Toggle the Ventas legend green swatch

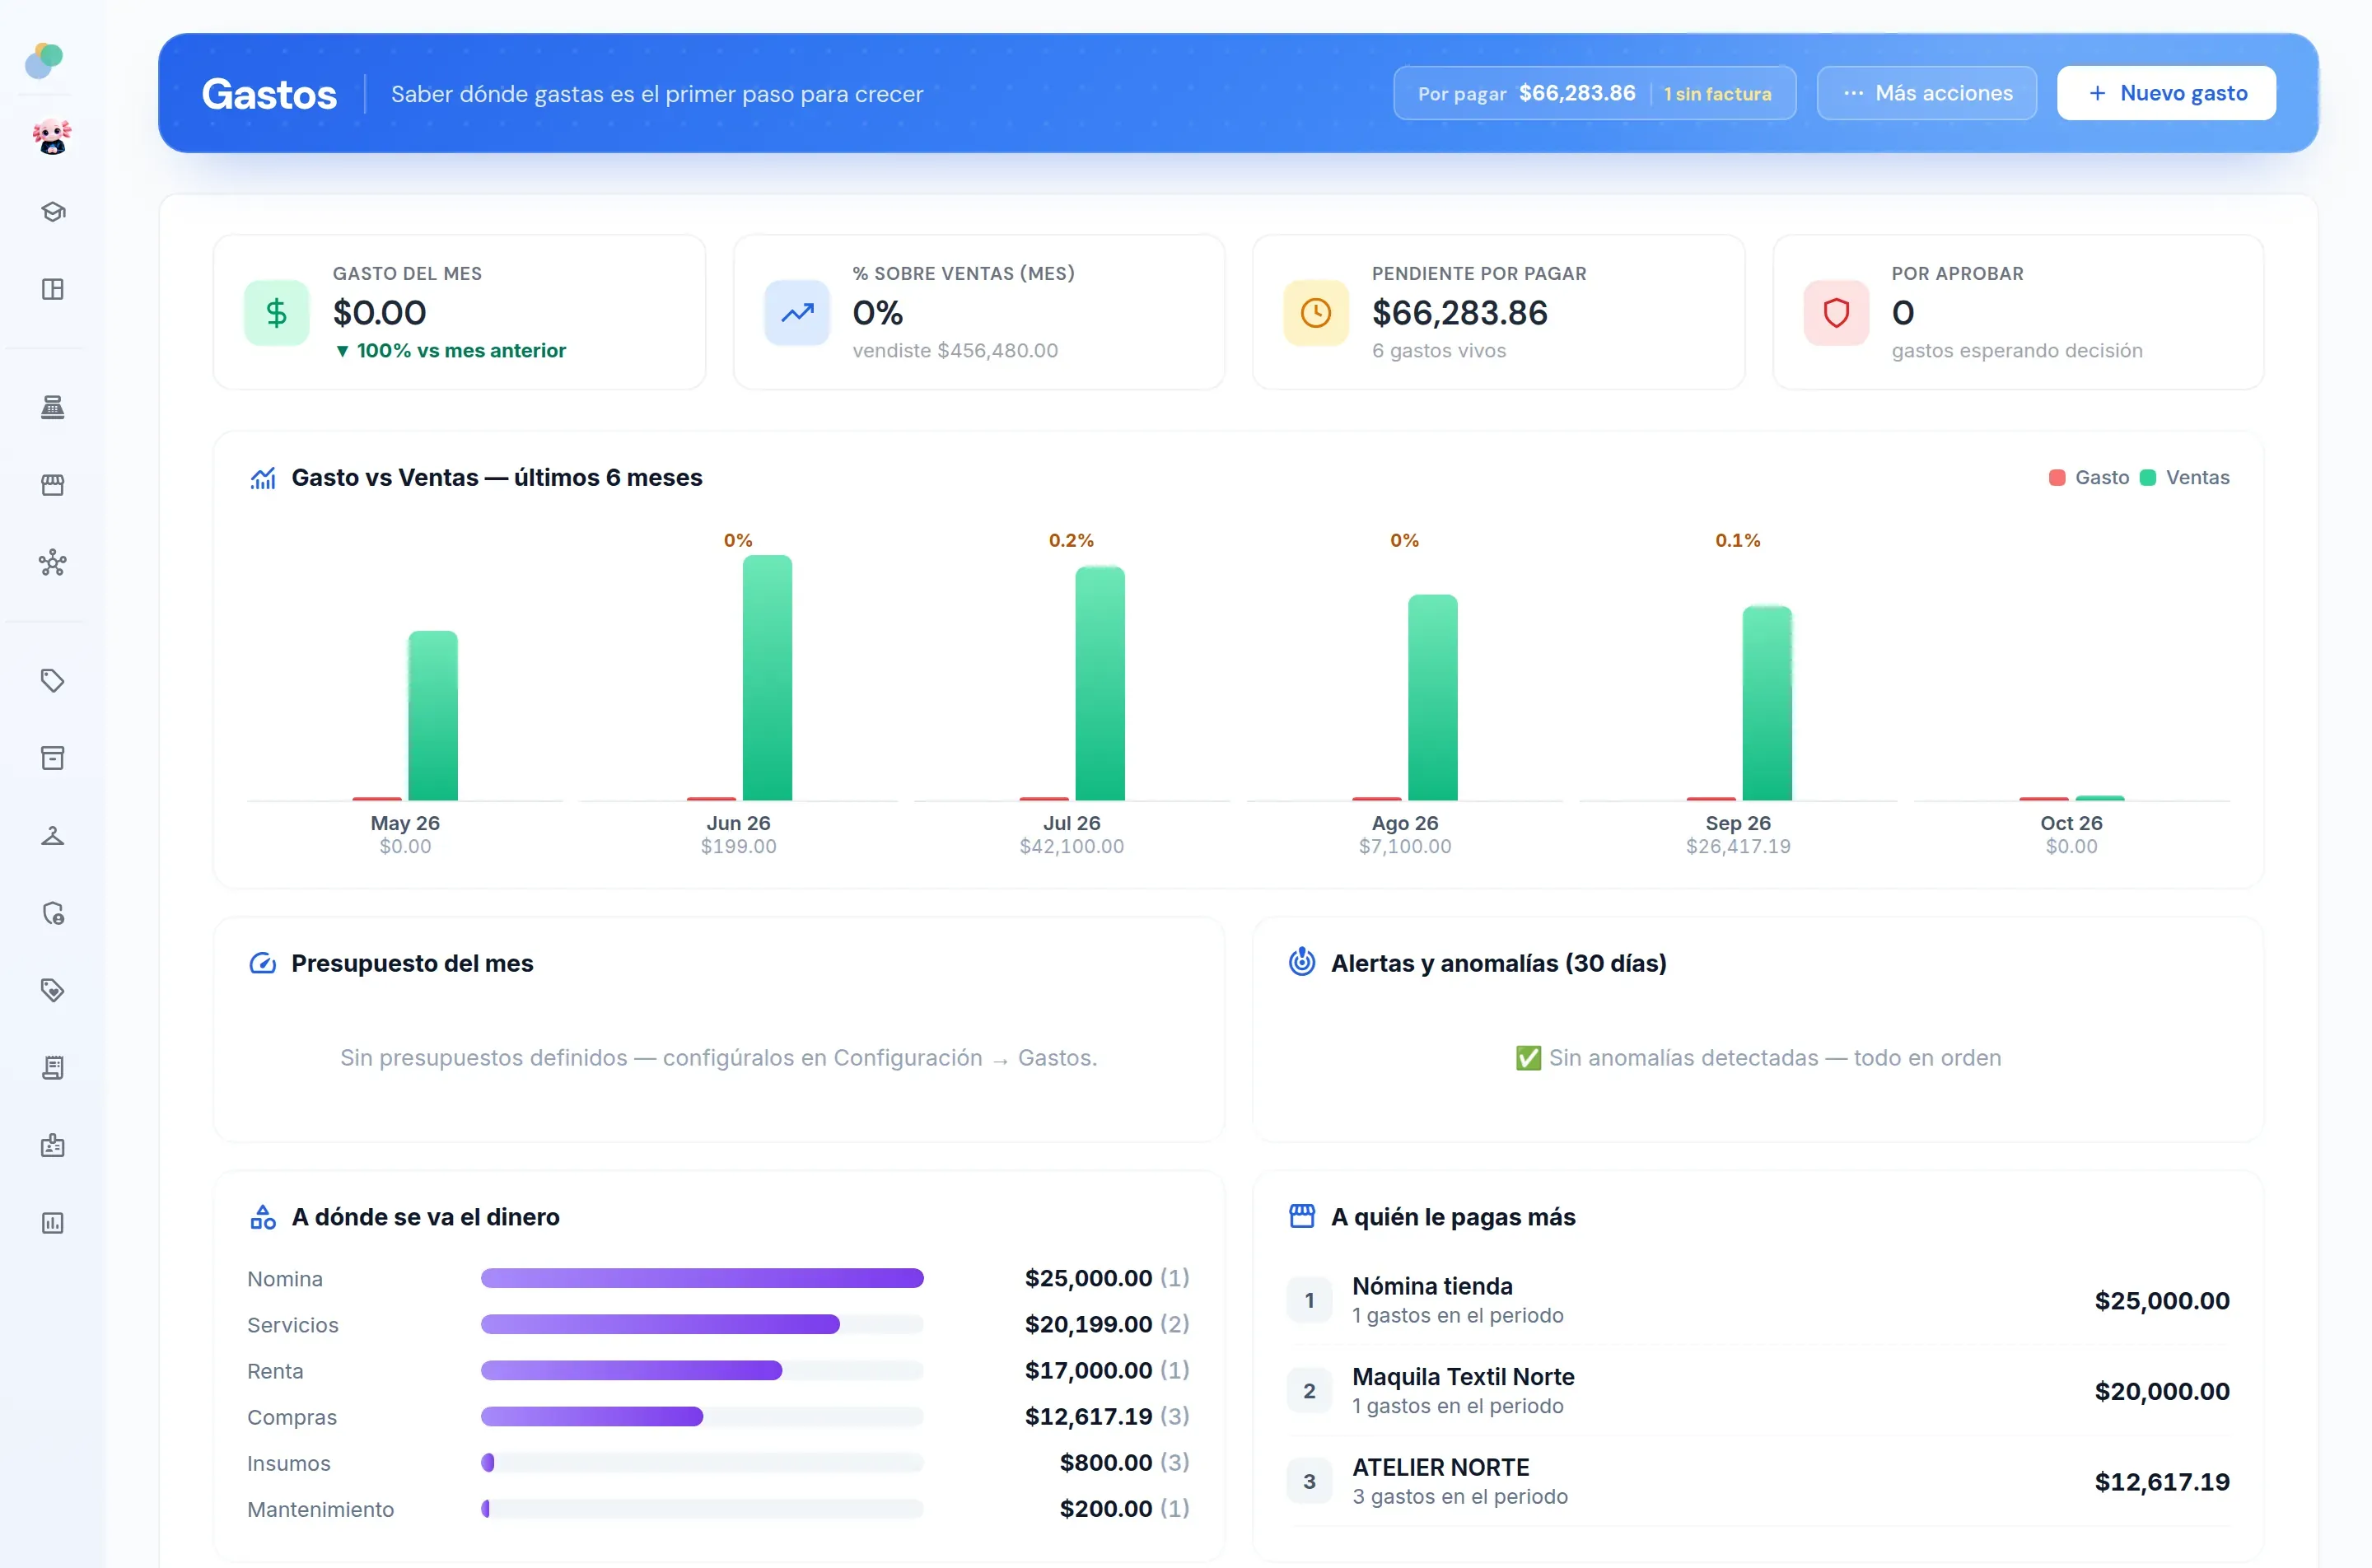pyautogui.click(x=2148, y=478)
